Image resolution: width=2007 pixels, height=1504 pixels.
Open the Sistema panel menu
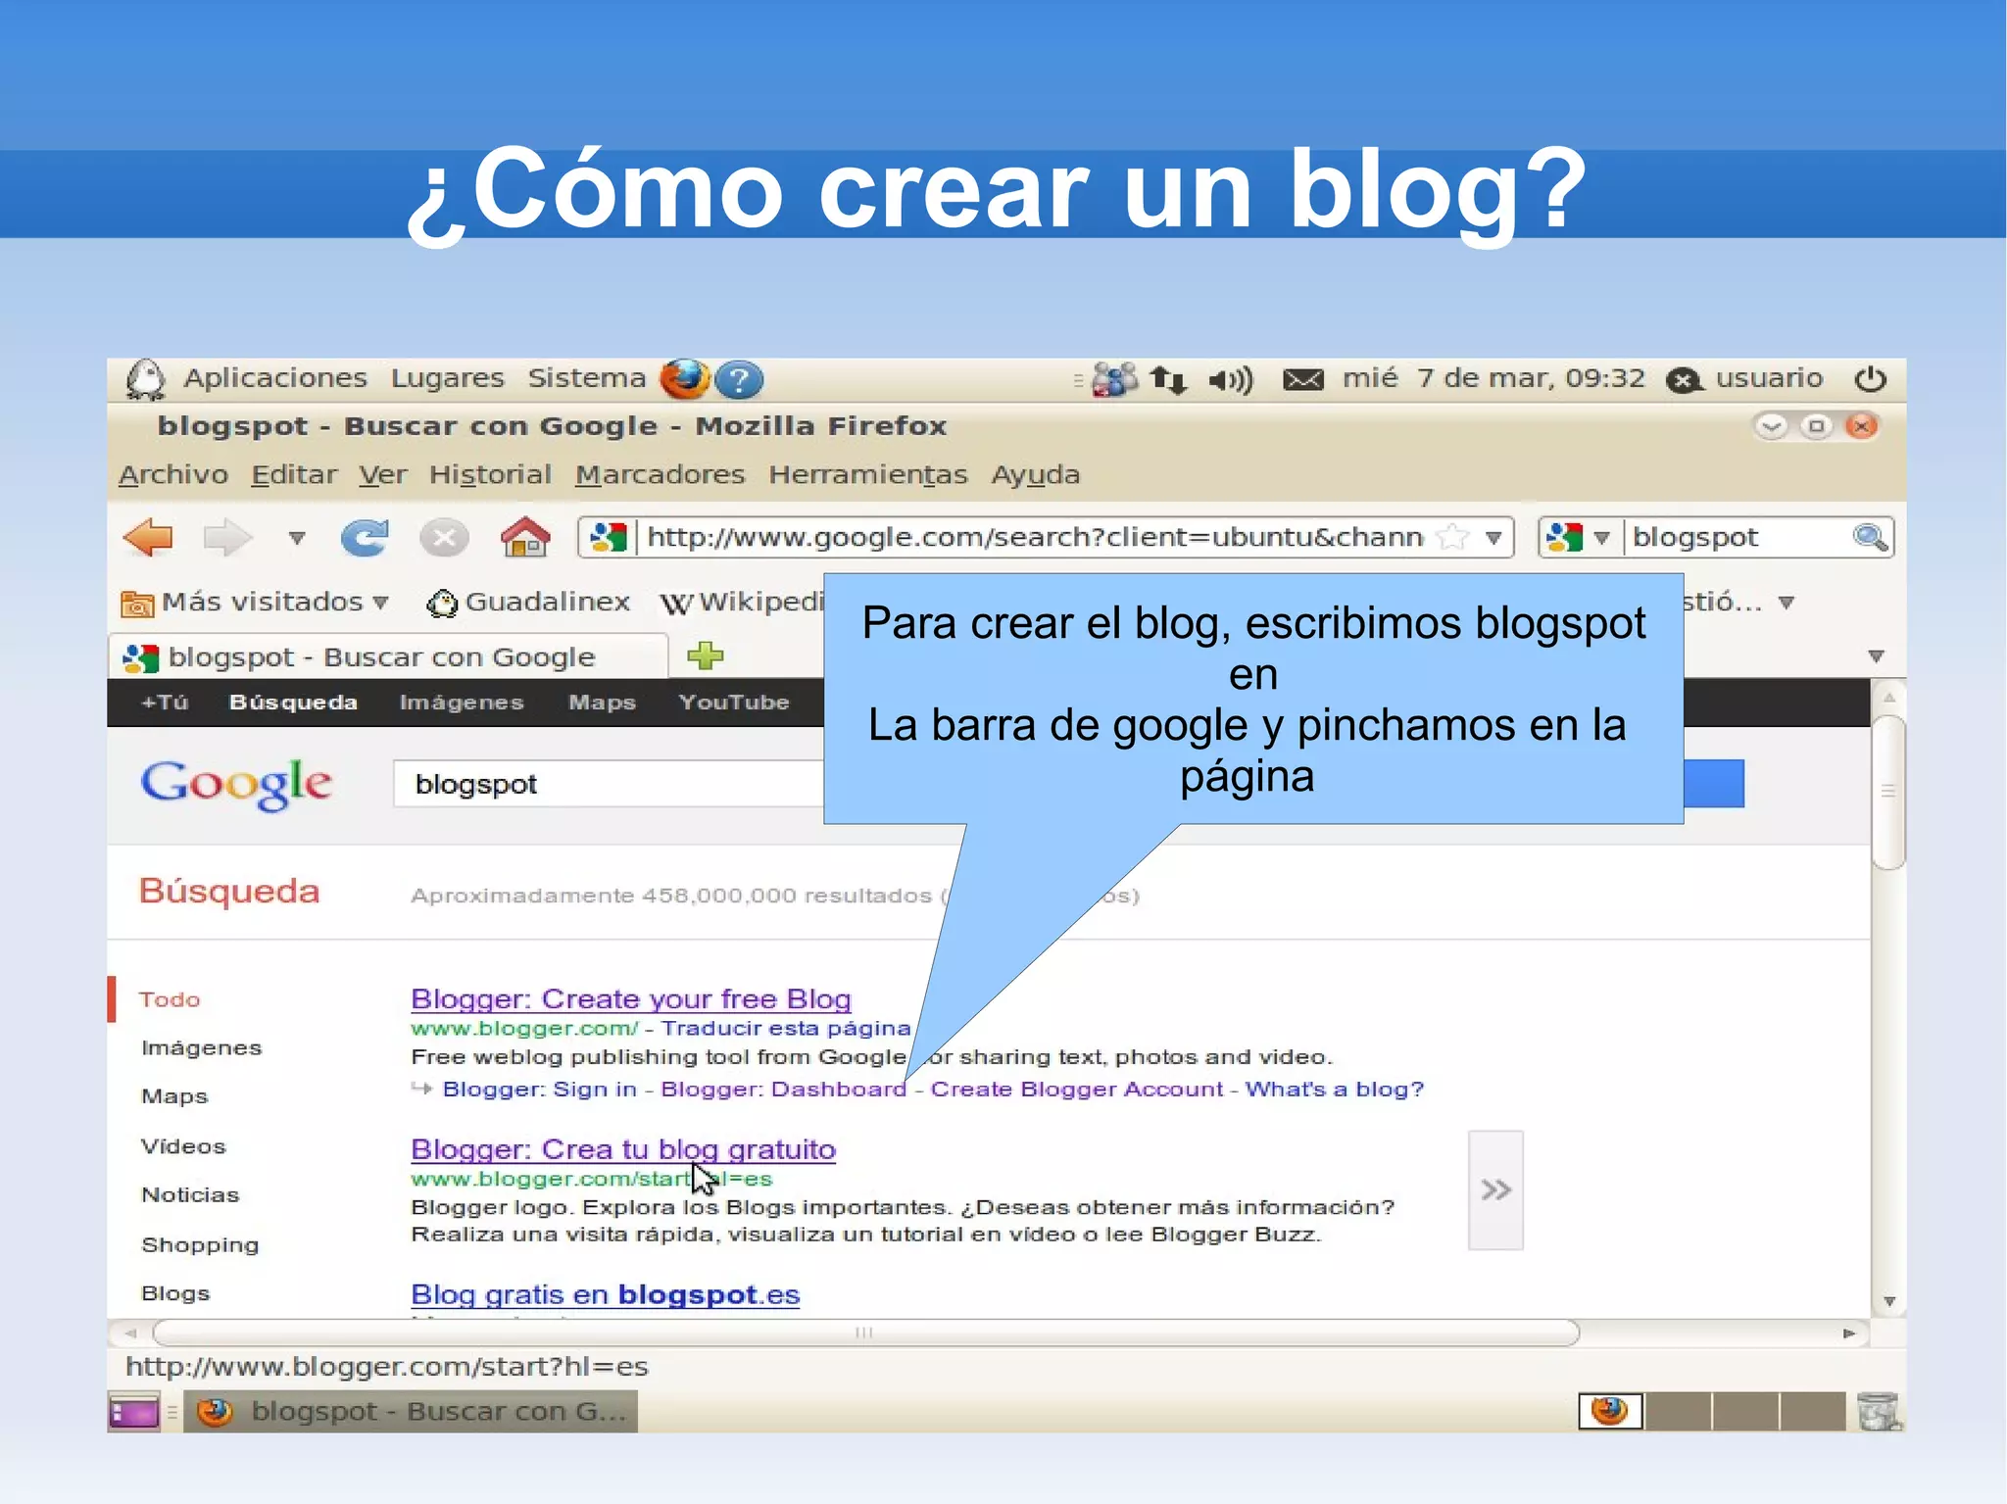(x=586, y=378)
